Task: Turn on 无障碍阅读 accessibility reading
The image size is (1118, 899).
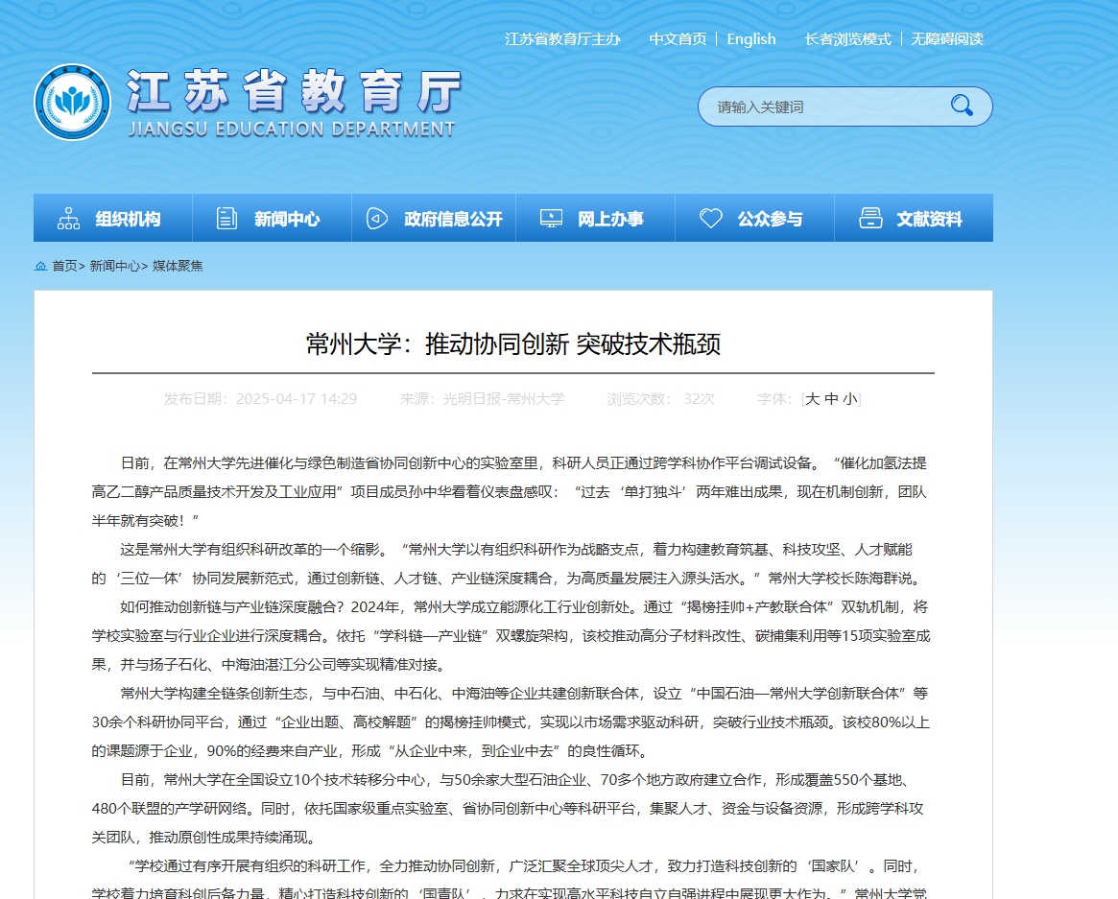Action: click(x=946, y=39)
